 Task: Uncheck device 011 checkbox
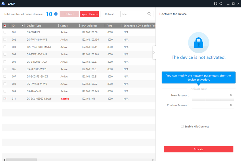[x=5, y=99]
